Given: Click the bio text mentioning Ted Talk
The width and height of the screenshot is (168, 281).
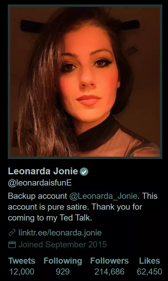Looking at the screenshot, I should pyautogui.click(x=50, y=218).
